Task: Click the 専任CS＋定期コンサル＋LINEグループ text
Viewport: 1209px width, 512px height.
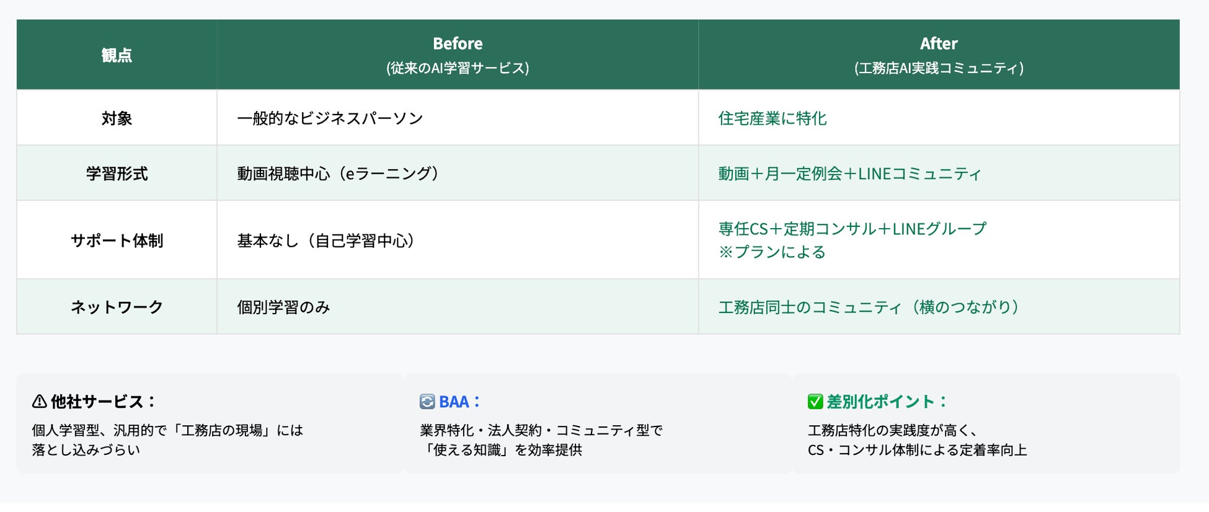Action: click(852, 229)
